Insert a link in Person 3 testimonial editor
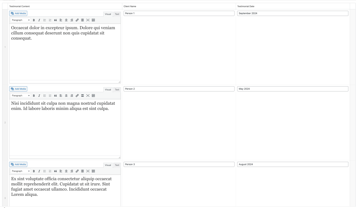Screen dimensions: 356x208 pyautogui.click(x=77, y=171)
